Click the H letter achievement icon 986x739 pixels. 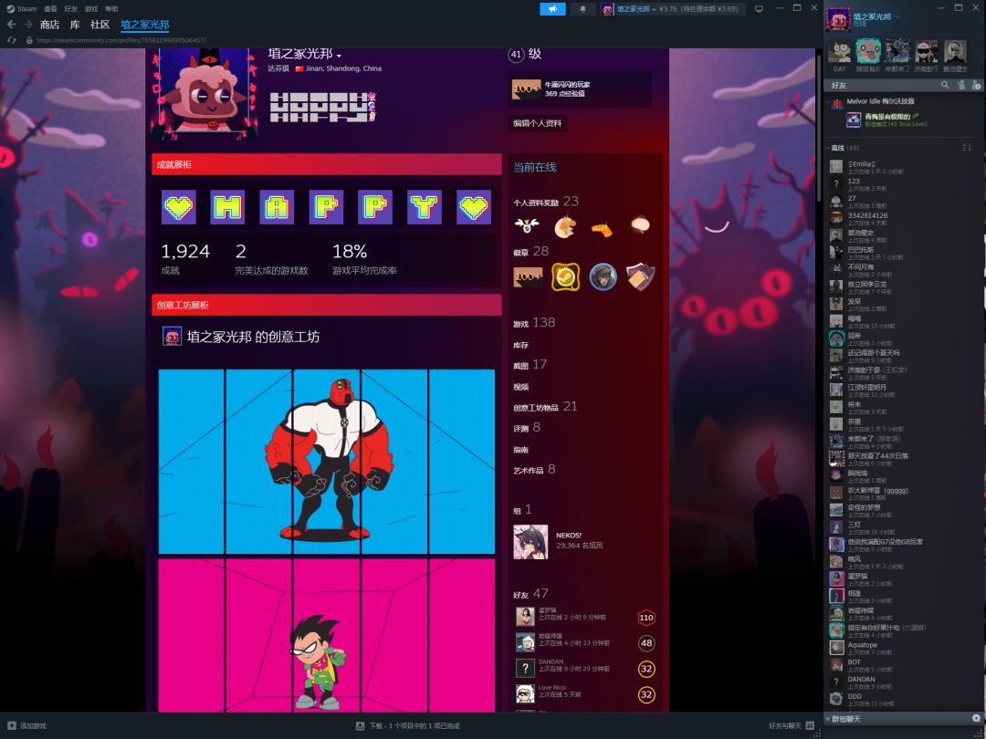[x=227, y=207]
